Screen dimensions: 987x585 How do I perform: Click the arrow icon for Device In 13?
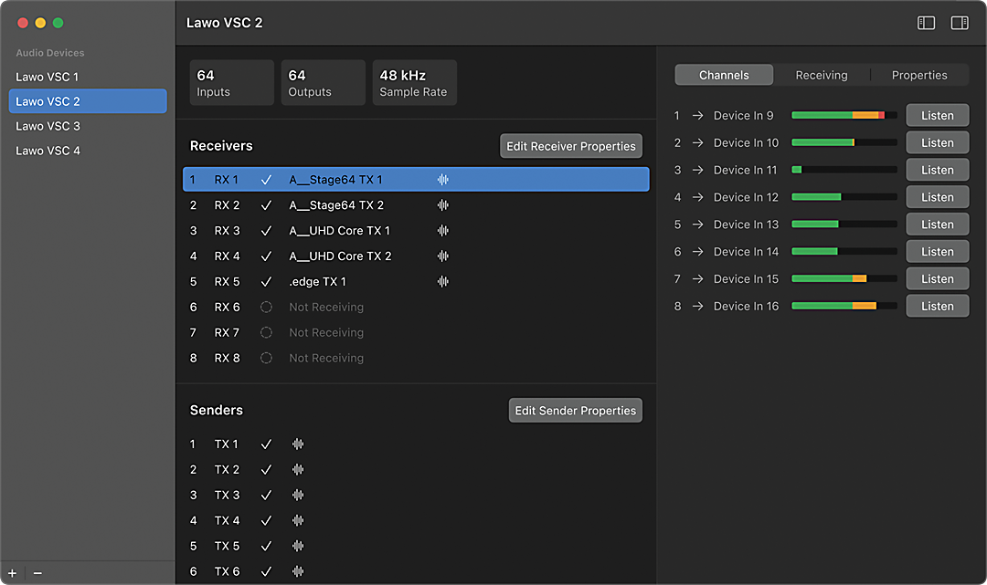point(697,225)
